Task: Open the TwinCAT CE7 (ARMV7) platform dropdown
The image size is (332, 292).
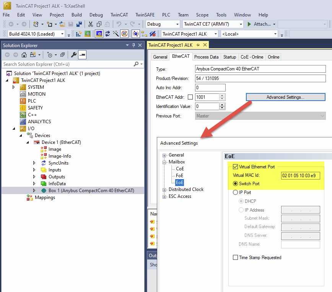Action: (241, 24)
